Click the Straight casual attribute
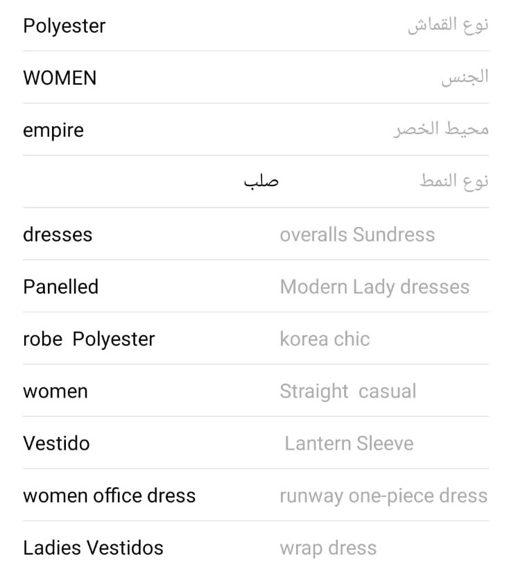 pyautogui.click(x=347, y=391)
